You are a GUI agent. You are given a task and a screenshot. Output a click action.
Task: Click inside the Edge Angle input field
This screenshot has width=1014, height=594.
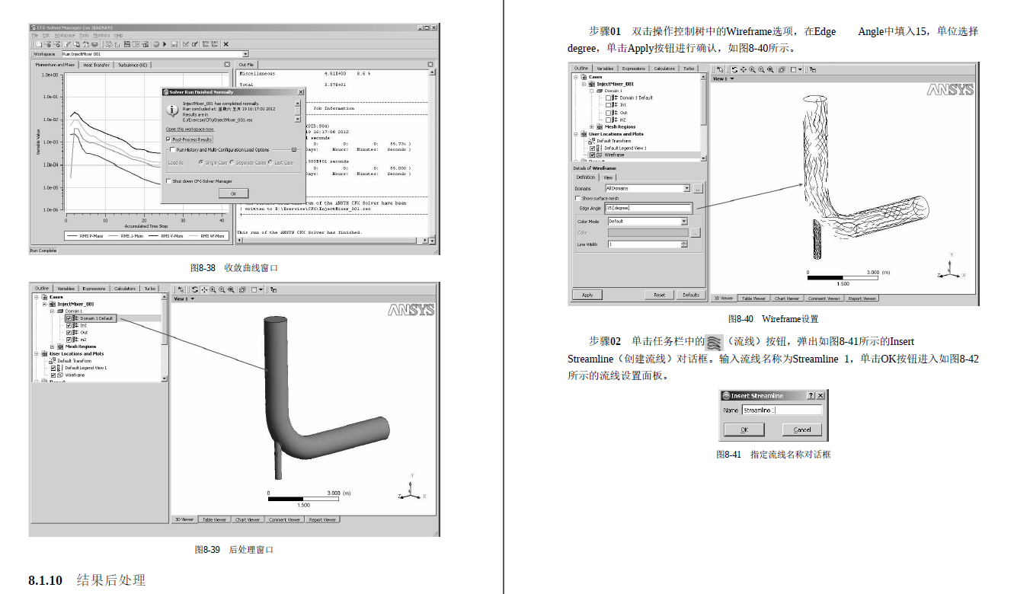648,207
